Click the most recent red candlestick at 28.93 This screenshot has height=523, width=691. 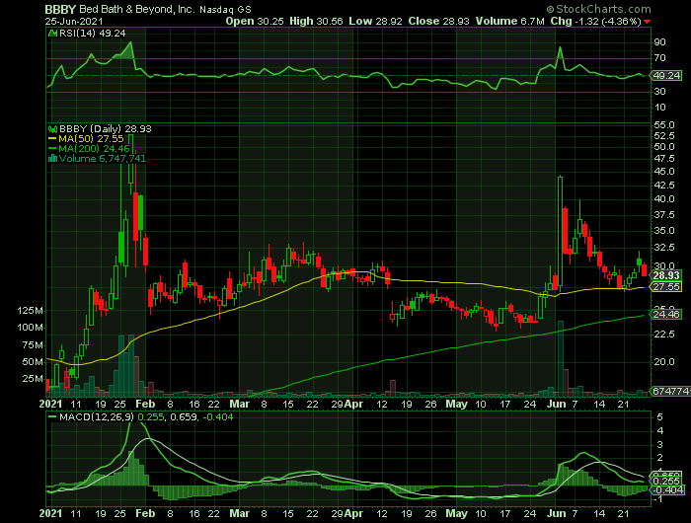644,270
